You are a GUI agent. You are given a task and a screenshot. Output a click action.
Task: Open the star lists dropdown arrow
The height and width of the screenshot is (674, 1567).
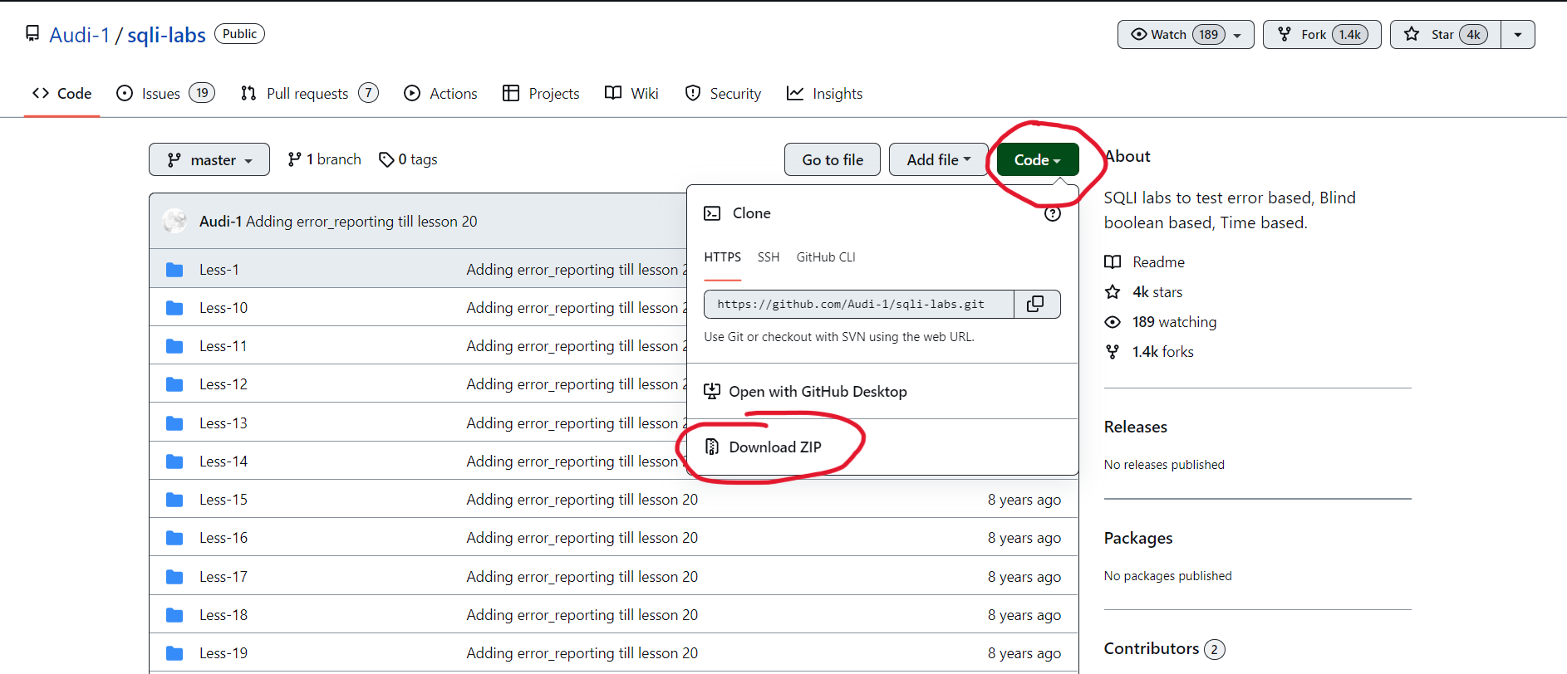pyautogui.click(x=1518, y=35)
